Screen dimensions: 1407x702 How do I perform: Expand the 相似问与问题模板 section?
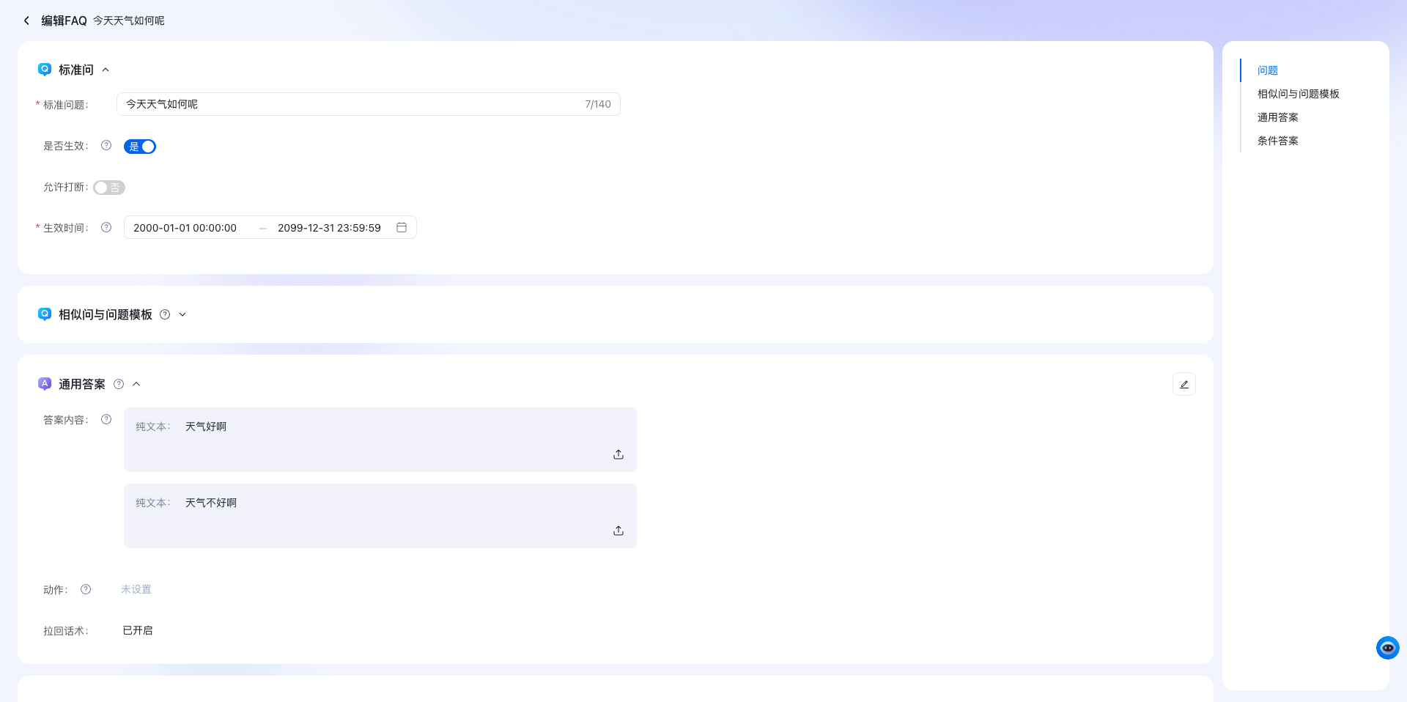[182, 314]
